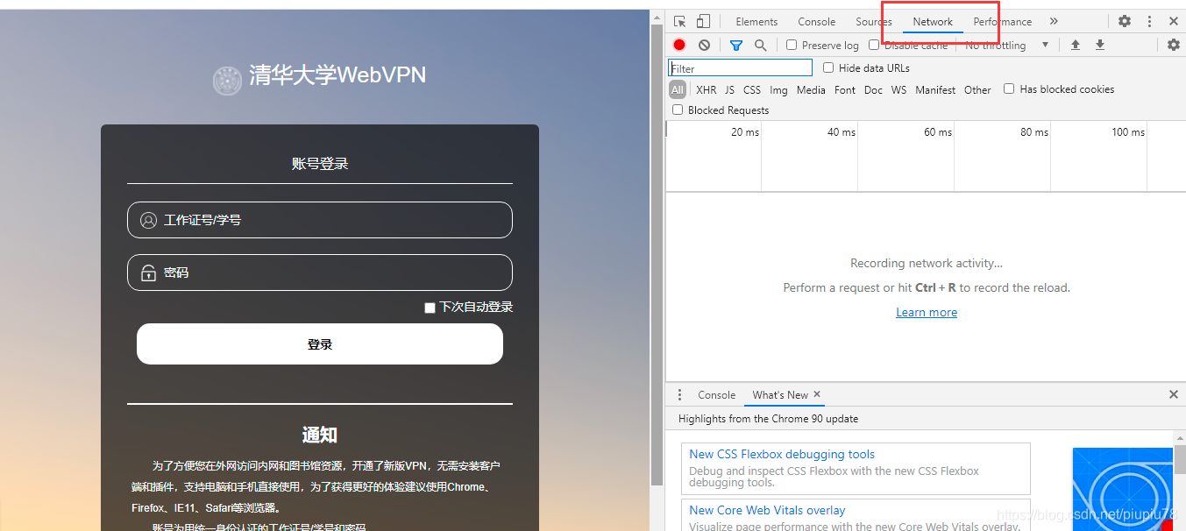The height and width of the screenshot is (531, 1186).
Task: Click the user icon in ID field
Action: (x=148, y=220)
